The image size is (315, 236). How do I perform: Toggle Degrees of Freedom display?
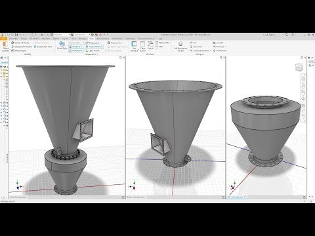tap(22, 47)
